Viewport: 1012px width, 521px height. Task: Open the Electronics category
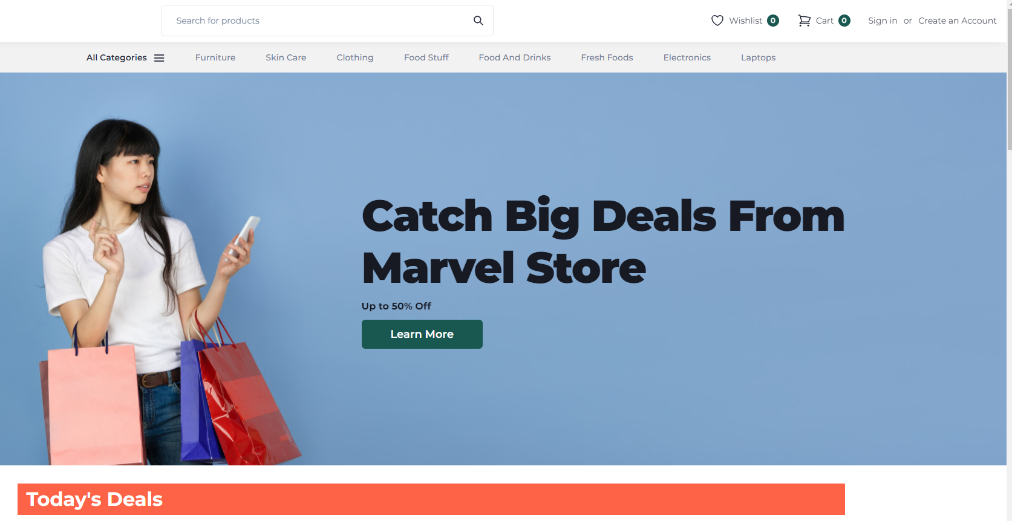(687, 57)
